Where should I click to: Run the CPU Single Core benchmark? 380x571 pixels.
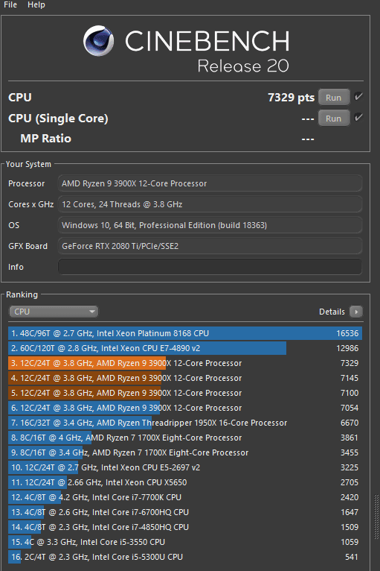334,118
